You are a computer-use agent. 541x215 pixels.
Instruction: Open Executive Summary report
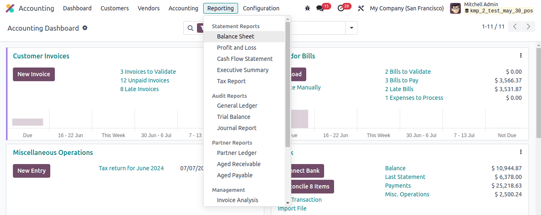point(244,70)
